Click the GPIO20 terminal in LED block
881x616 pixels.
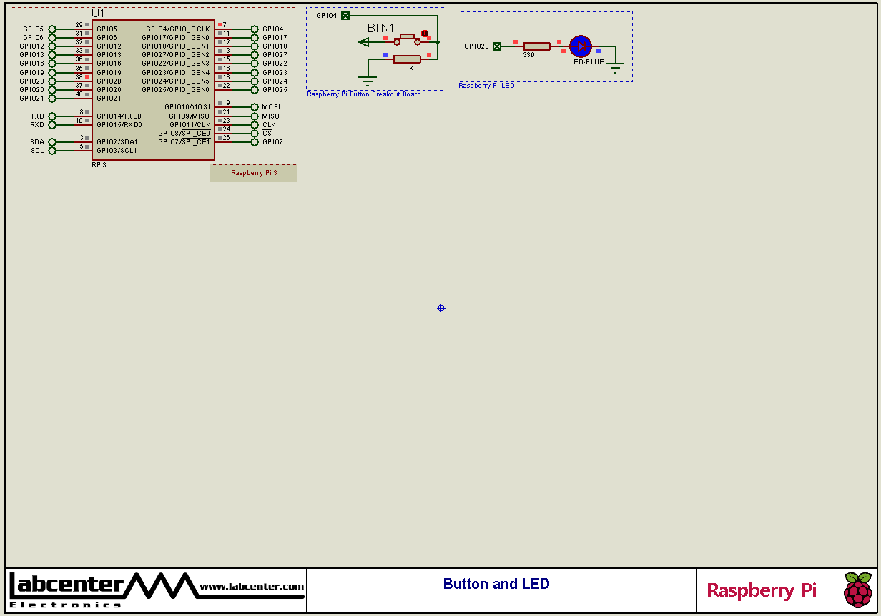coord(497,46)
